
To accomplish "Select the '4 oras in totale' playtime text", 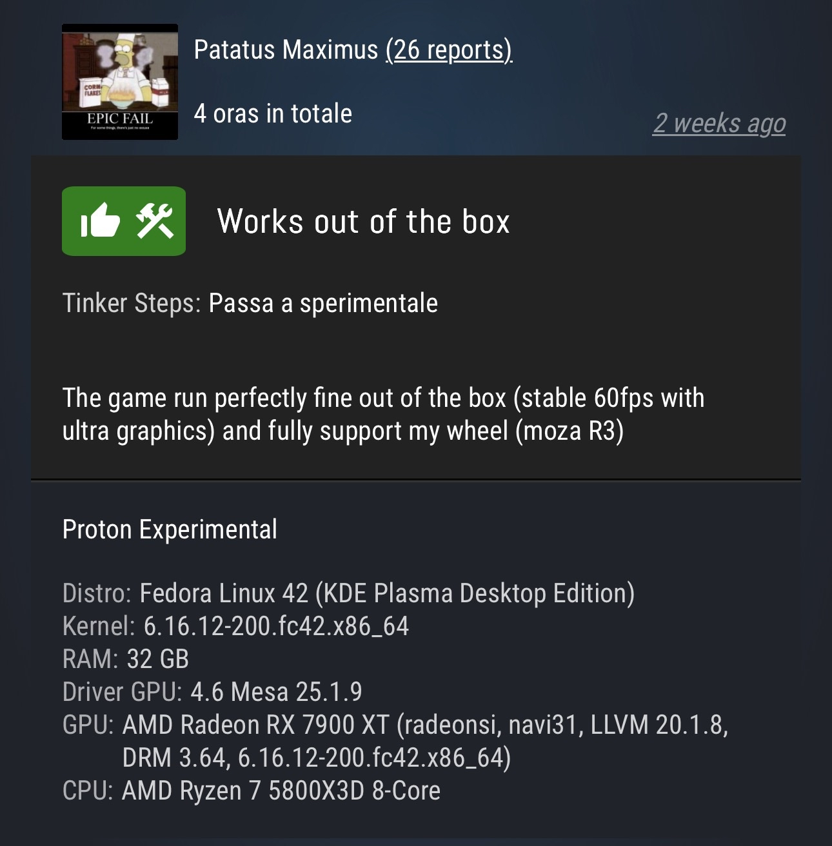I will coord(273,113).
